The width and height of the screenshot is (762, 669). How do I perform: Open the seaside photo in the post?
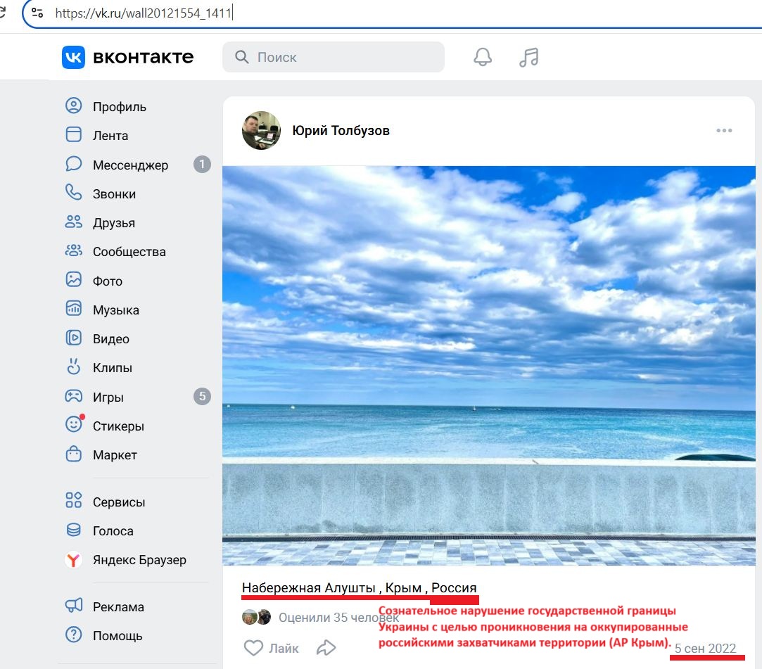(x=489, y=366)
